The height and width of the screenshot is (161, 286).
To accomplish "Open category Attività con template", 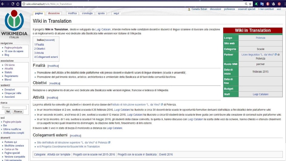I will tap(59, 155).
